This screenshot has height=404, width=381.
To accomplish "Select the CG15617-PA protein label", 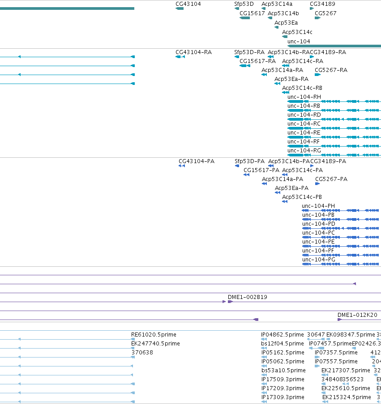I will (x=261, y=170).
